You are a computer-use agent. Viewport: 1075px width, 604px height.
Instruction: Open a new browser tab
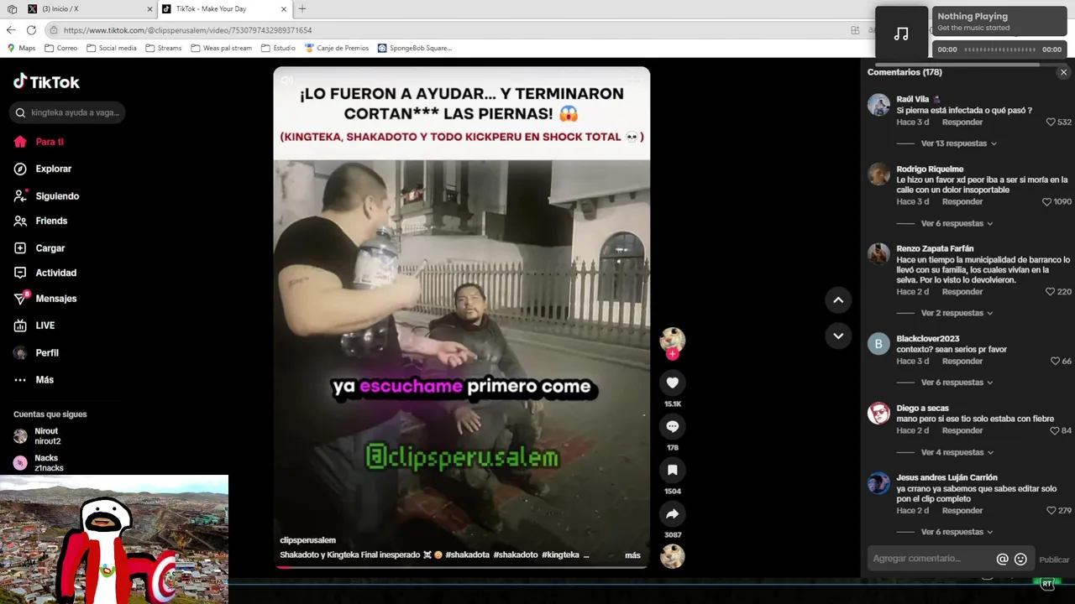pos(302,8)
